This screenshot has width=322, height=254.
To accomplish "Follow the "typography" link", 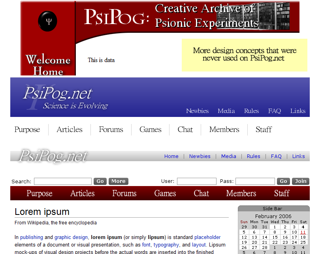I will (166, 245).
